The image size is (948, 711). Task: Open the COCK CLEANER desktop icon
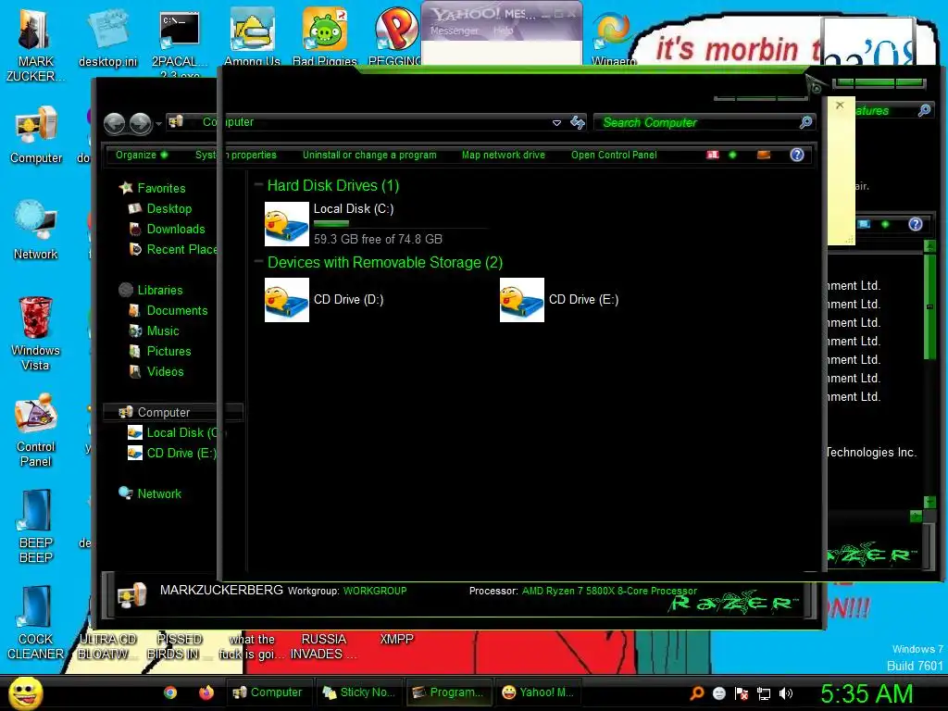(x=36, y=623)
